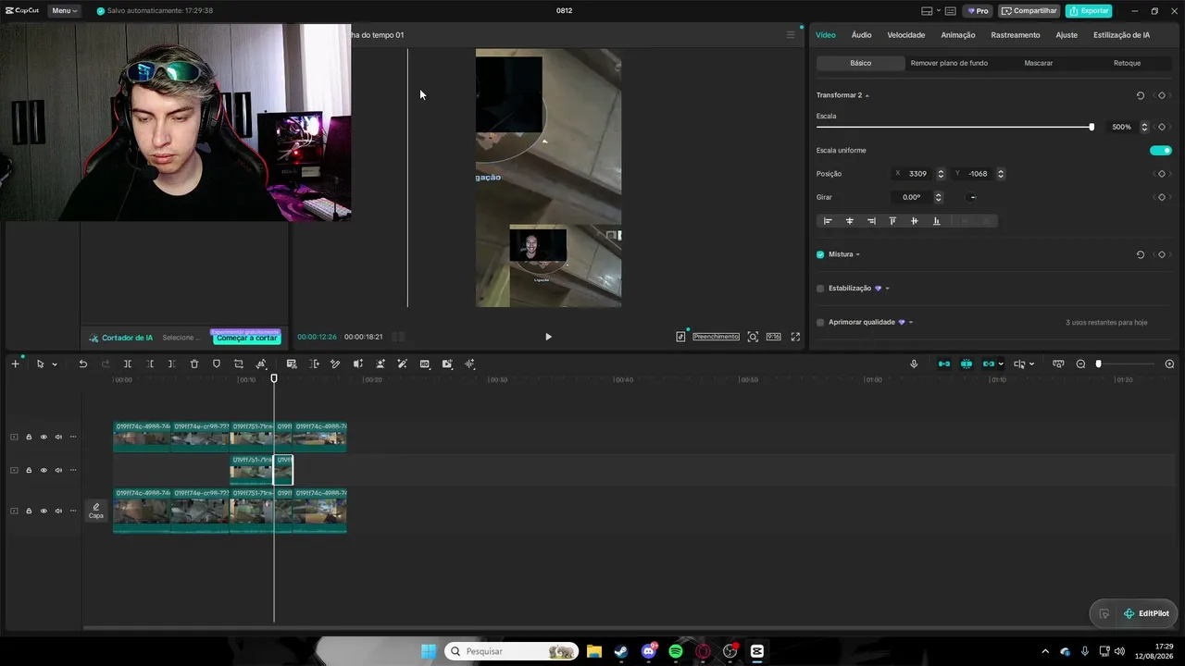Open the Ajuste tab
The height and width of the screenshot is (666, 1185).
[1066, 35]
